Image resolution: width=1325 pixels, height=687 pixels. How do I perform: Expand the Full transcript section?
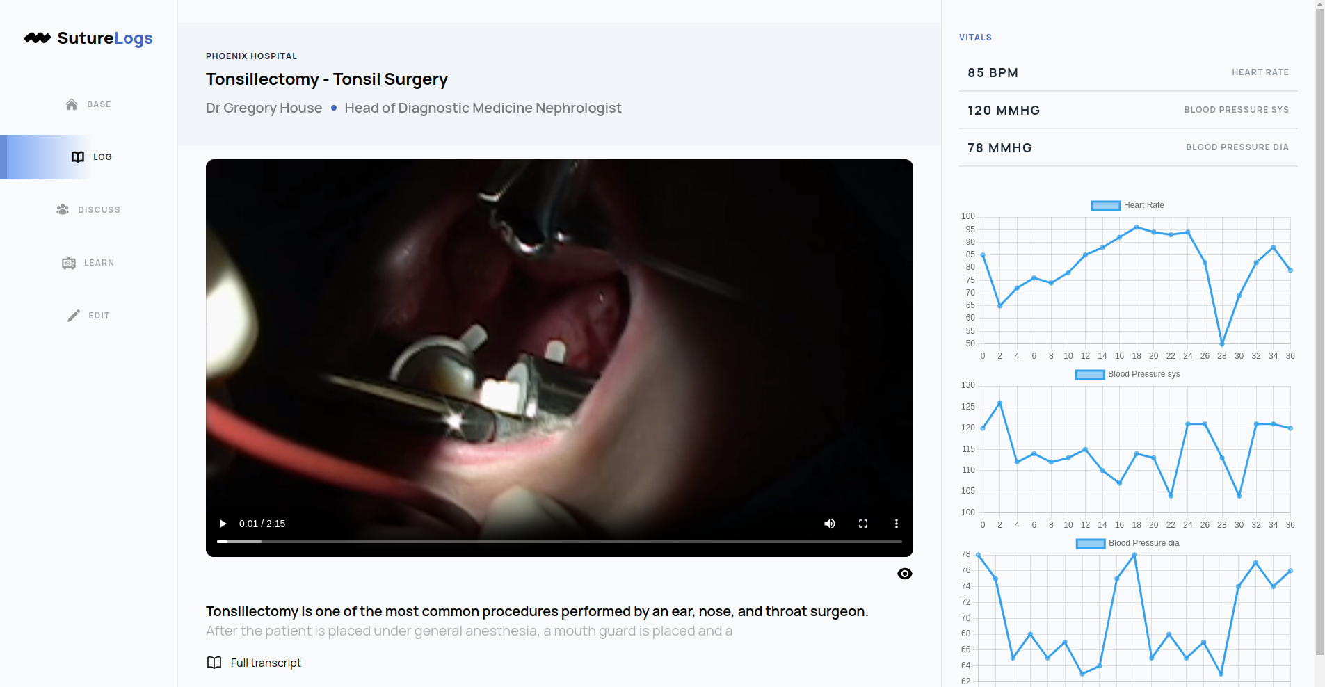254,663
